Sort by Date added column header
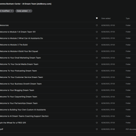The width and height of the screenshot is (136, 136). coord(106,18)
